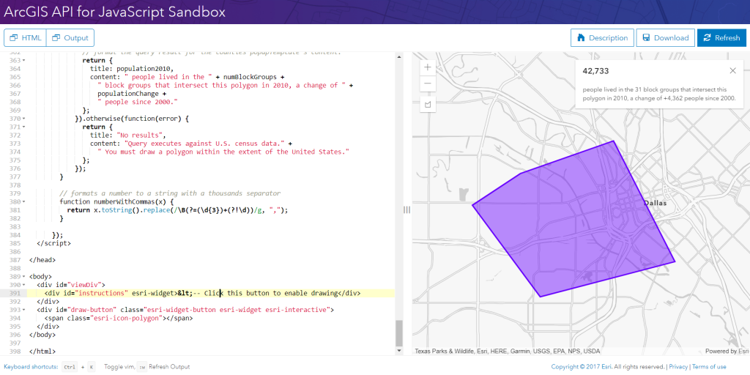Click the ArcGIS API for JavaScript Sandbox title
750x375 pixels.
click(115, 12)
